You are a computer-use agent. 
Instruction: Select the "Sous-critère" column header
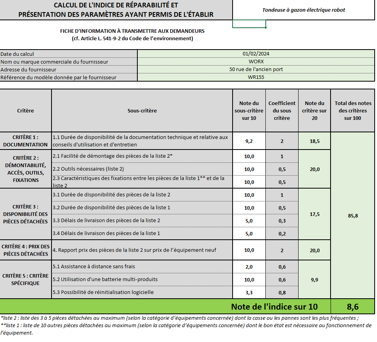click(x=142, y=110)
